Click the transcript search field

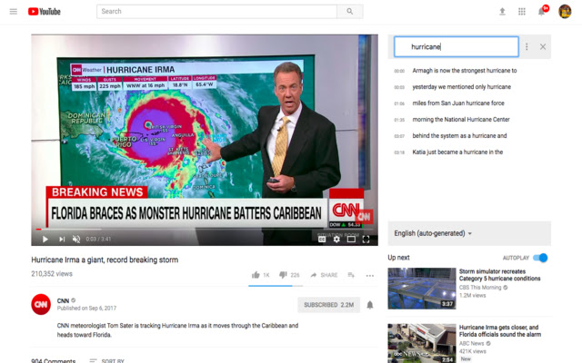coord(457,46)
